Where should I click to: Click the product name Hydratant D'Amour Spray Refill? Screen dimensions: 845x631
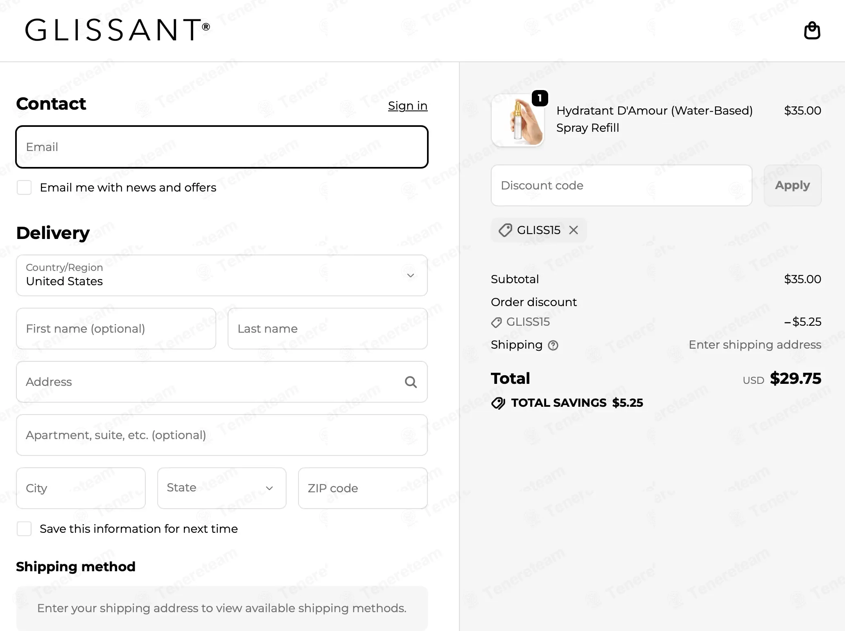[654, 119]
